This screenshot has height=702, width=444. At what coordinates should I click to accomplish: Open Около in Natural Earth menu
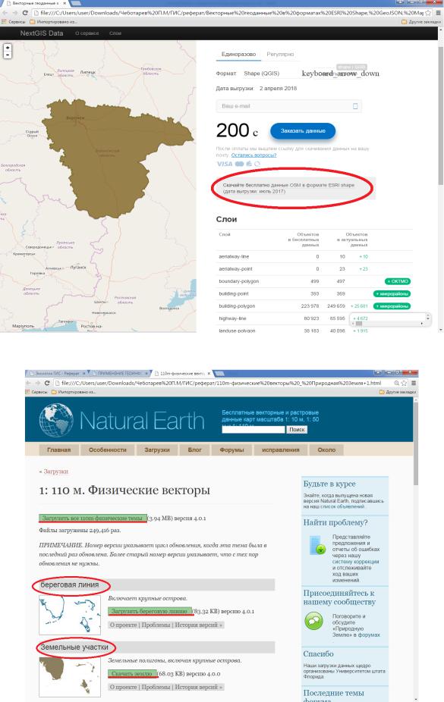[x=326, y=450]
